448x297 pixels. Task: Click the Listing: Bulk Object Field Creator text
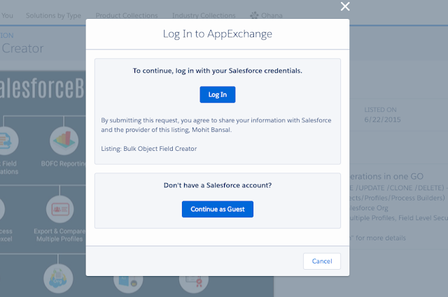[x=149, y=149]
